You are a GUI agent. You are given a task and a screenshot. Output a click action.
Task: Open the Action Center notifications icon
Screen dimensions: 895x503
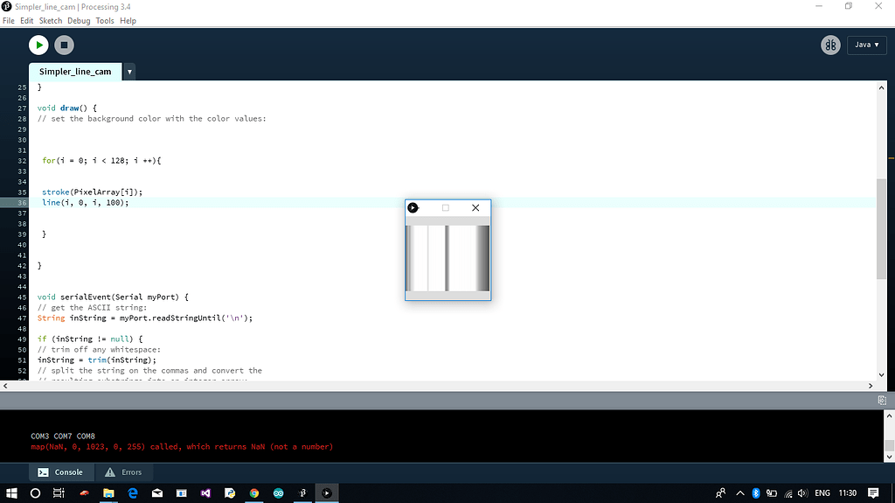873,493
